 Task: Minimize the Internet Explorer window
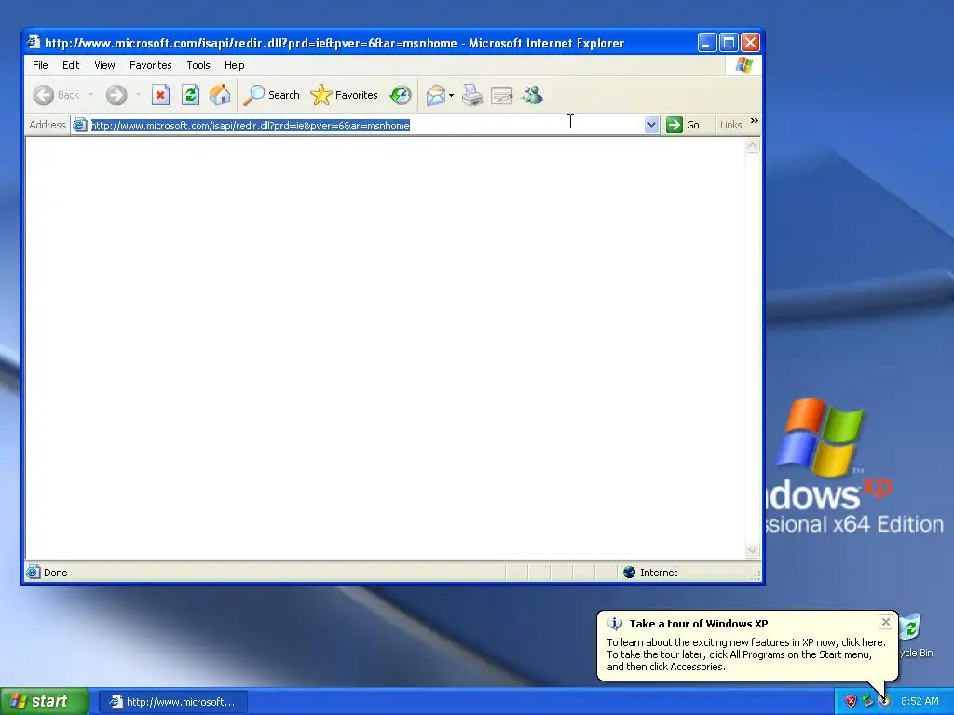(706, 43)
